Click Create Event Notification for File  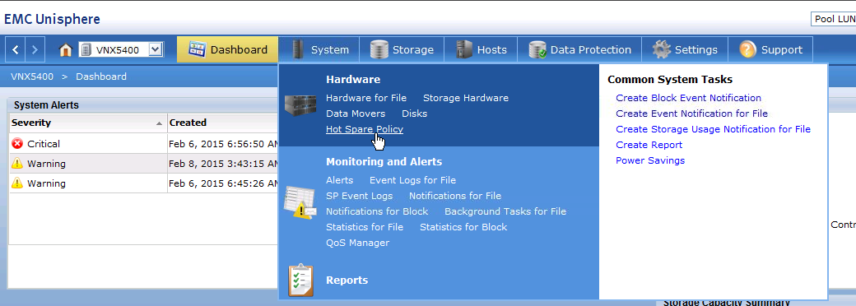coord(691,114)
